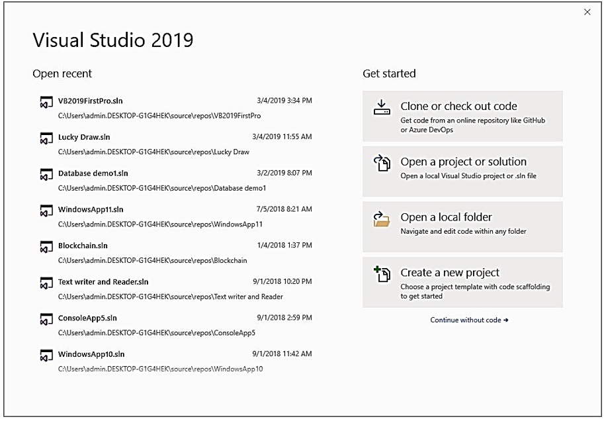Open recent solution Database demo1.sln
The image size is (606, 421).
click(x=176, y=180)
